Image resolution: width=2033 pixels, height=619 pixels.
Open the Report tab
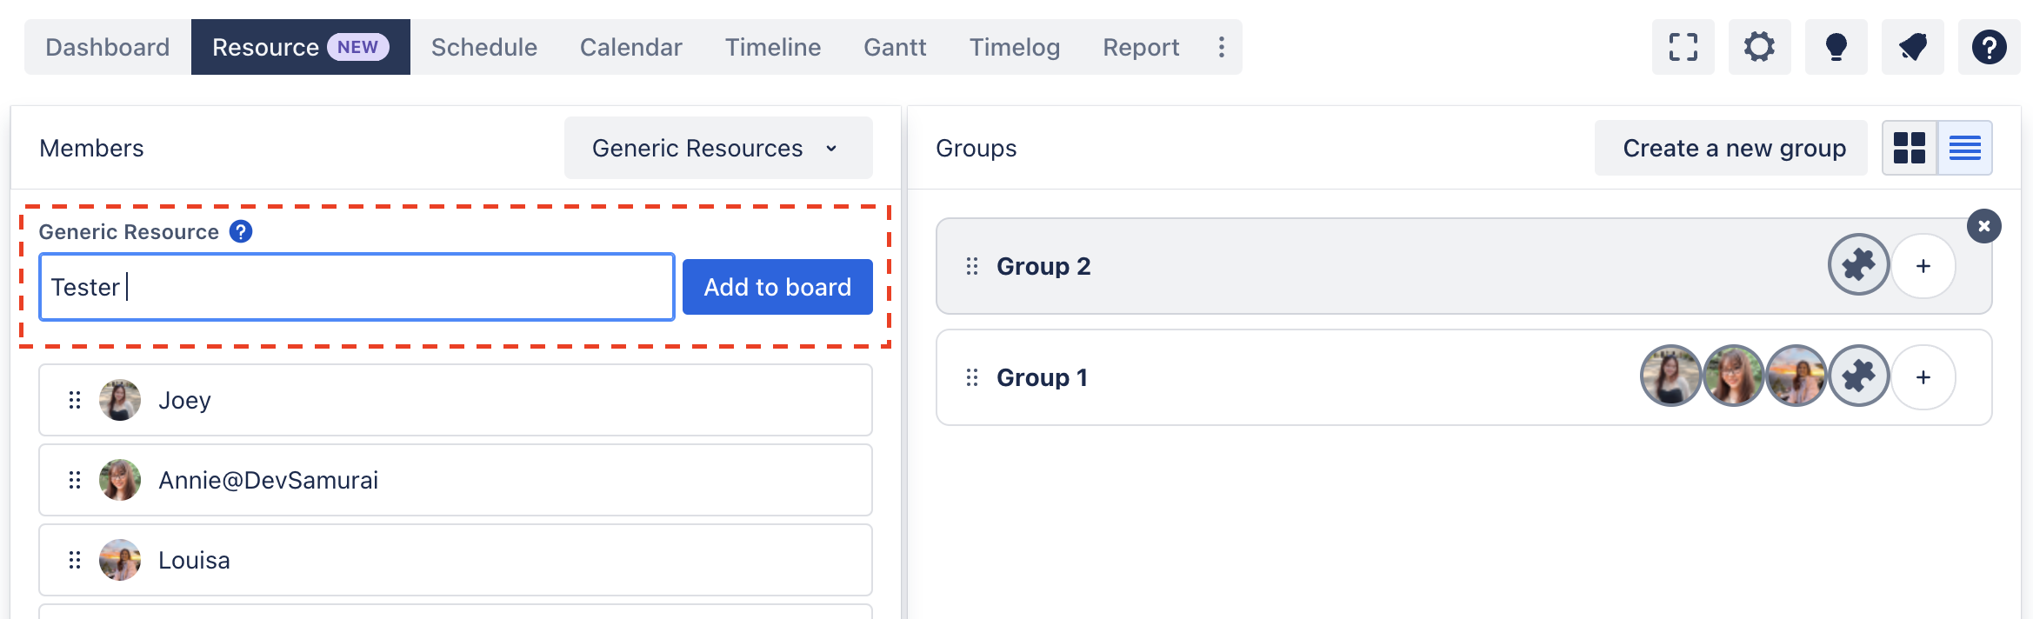coord(1141,47)
